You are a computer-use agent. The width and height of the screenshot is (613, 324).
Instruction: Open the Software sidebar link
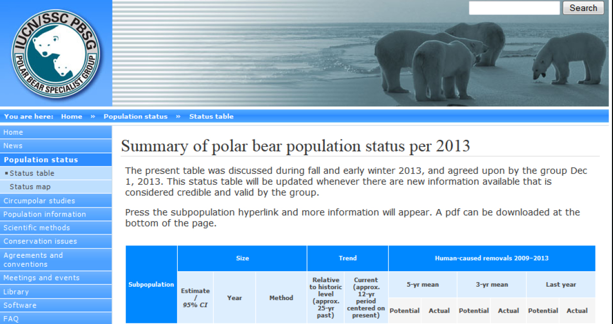tap(20, 305)
